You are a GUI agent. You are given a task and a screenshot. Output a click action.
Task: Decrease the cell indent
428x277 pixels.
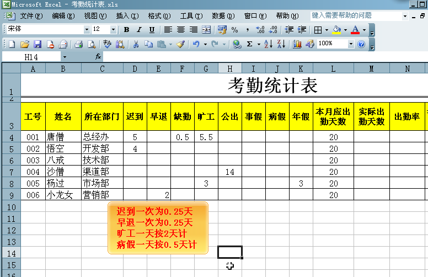tap(289, 30)
